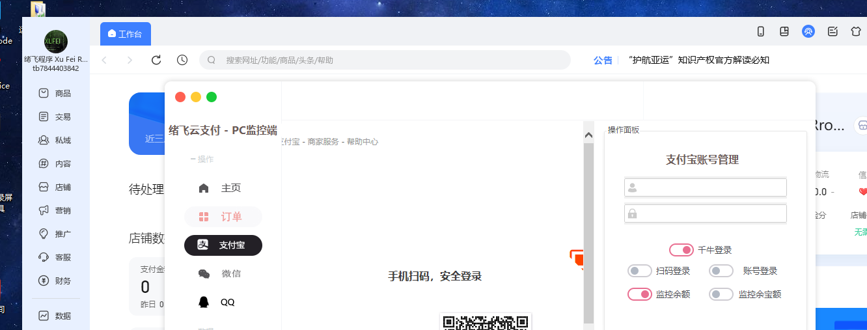Open the 帮助中心 breadcrumb link

(363, 142)
